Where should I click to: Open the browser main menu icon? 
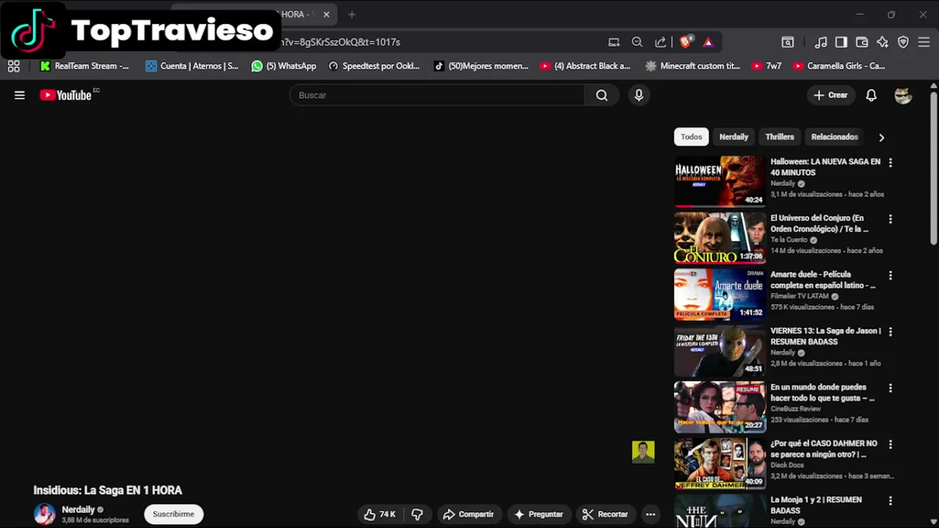coord(924,42)
